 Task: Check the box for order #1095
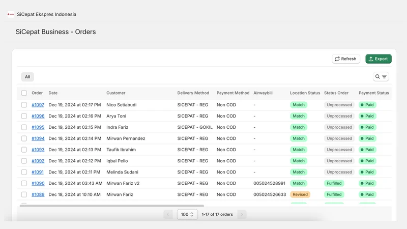[24, 127]
